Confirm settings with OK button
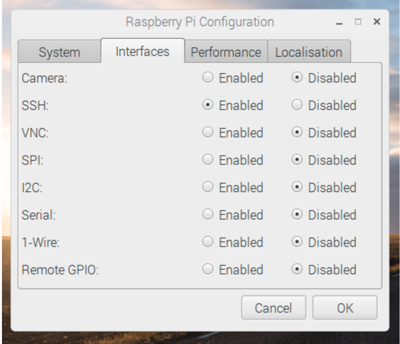Screen dimensions: 400x344 click(345, 308)
